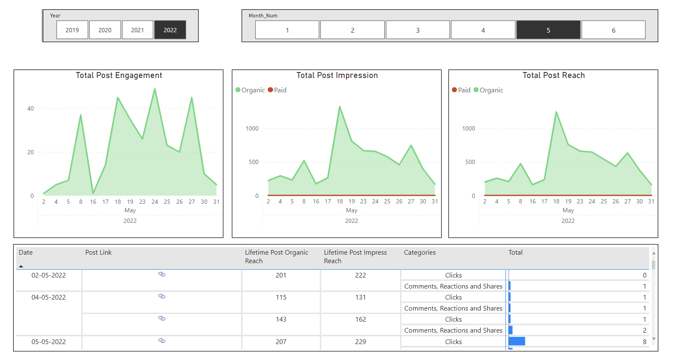
Task: Click impress reach value 229
Action: click(361, 342)
